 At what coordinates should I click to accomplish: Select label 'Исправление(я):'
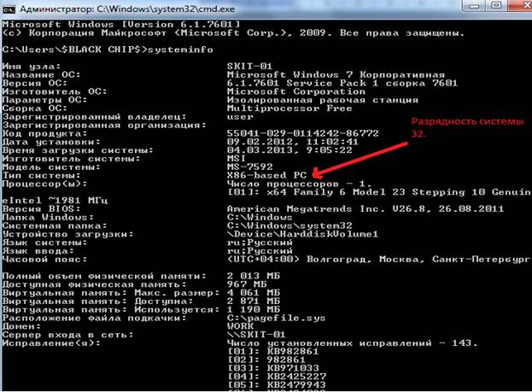tap(51, 343)
